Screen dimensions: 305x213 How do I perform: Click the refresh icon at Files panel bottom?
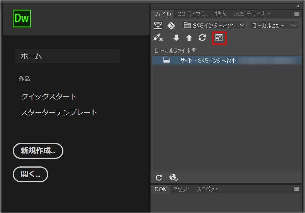[x=159, y=178]
